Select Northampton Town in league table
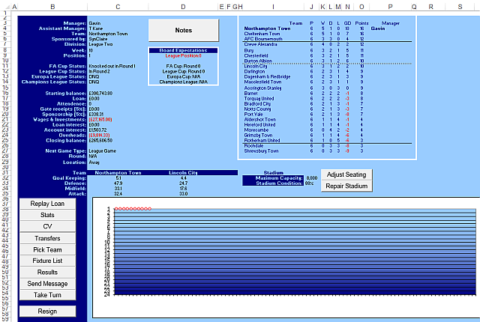Screen dimensions: 480x322 click(267, 28)
